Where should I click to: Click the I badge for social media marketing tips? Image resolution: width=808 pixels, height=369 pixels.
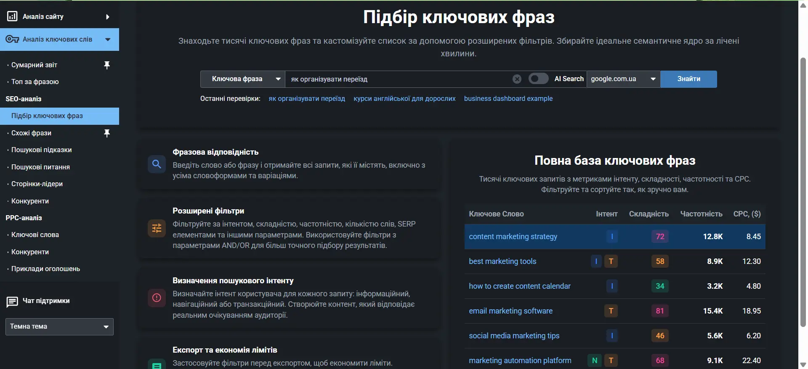pos(612,336)
